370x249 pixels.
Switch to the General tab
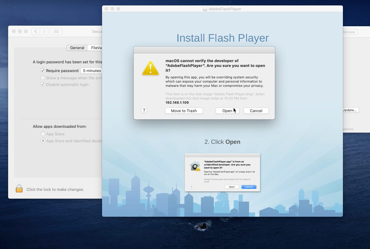pos(77,48)
